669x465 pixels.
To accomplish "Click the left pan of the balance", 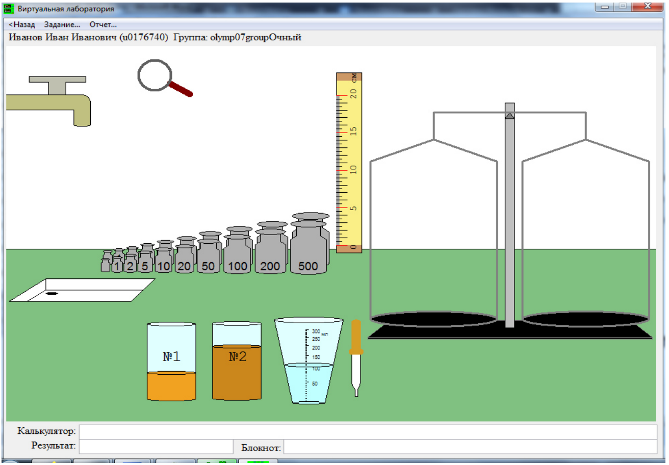I will pos(433,319).
